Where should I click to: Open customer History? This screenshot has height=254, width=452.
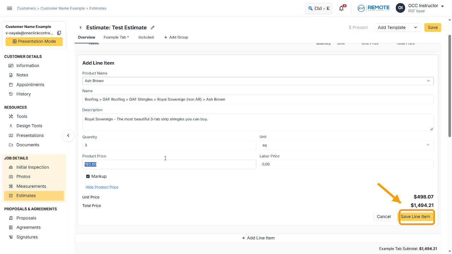[24, 94]
